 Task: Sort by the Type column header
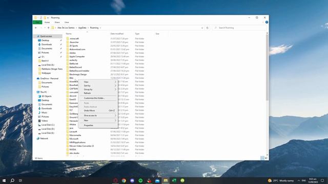pyautogui.click(x=137, y=34)
